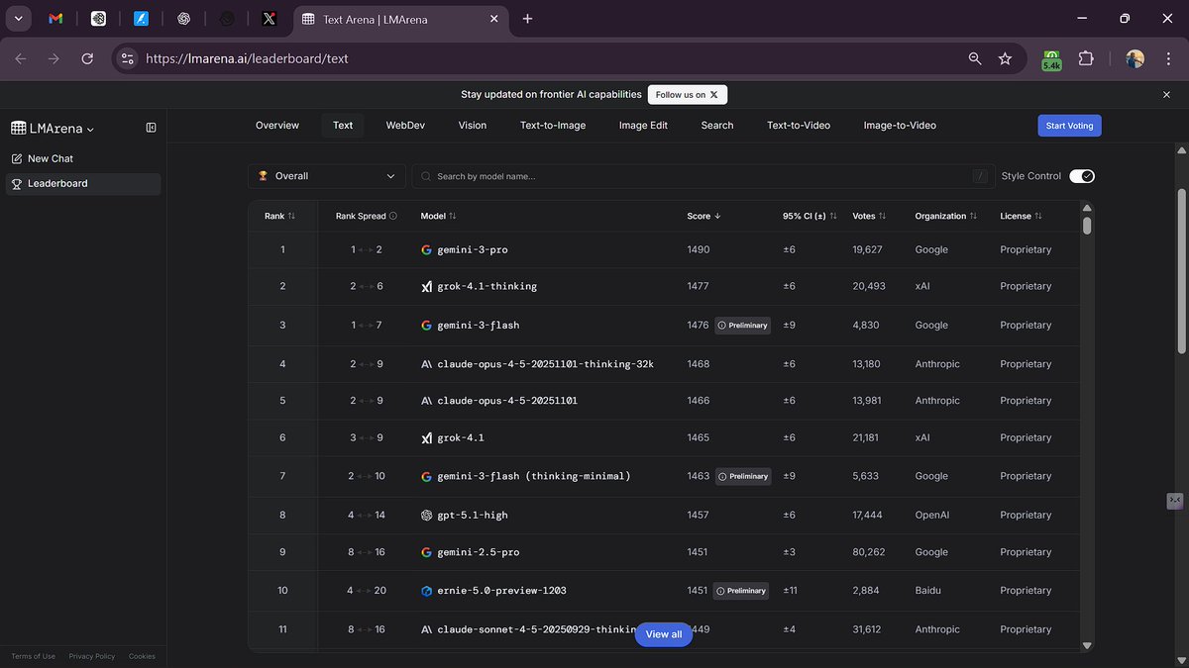Screen dimensions: 1189x668
Task: Click the green 5.4k extension icon
Action: (x=1051, y=59)
